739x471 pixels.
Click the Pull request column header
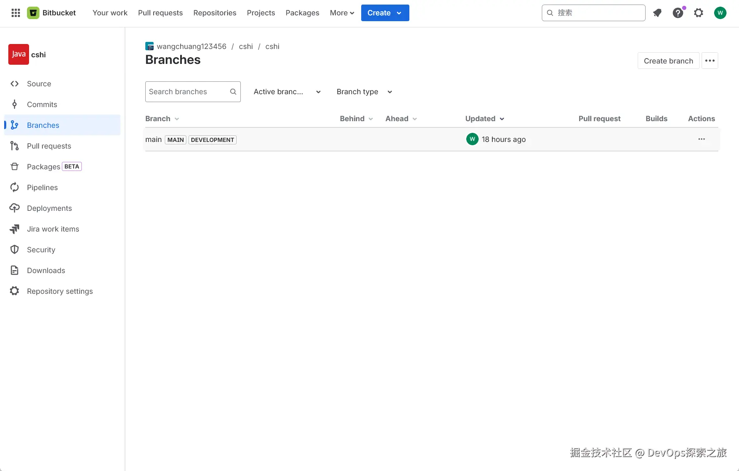(x=600, y=119)
